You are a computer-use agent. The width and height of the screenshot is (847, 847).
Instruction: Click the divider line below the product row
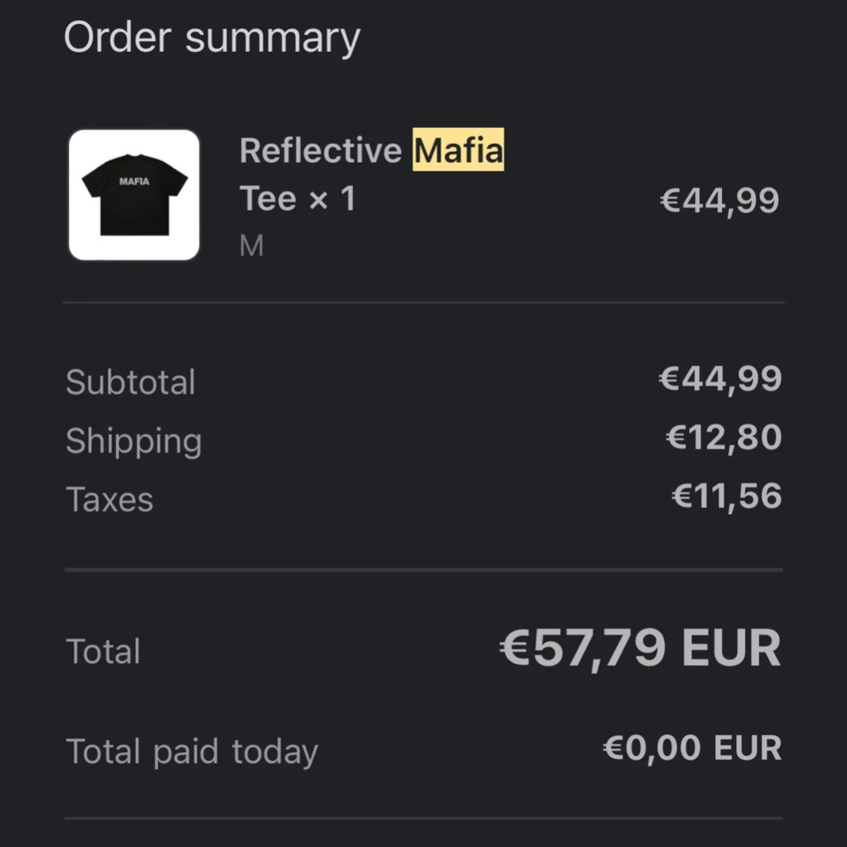[423, 303]
